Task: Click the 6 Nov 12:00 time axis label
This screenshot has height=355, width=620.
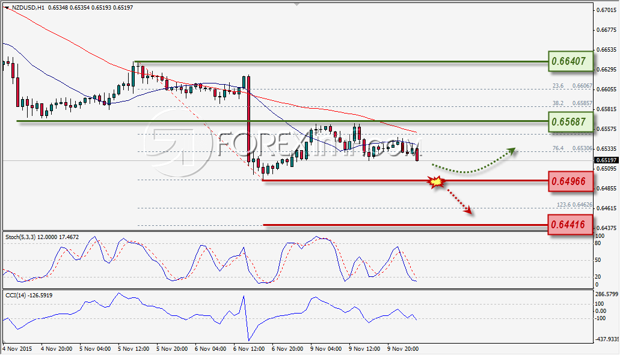Action: click(x=249, y=348)
